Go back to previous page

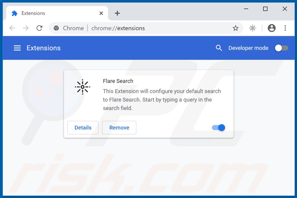coord(12,28)
